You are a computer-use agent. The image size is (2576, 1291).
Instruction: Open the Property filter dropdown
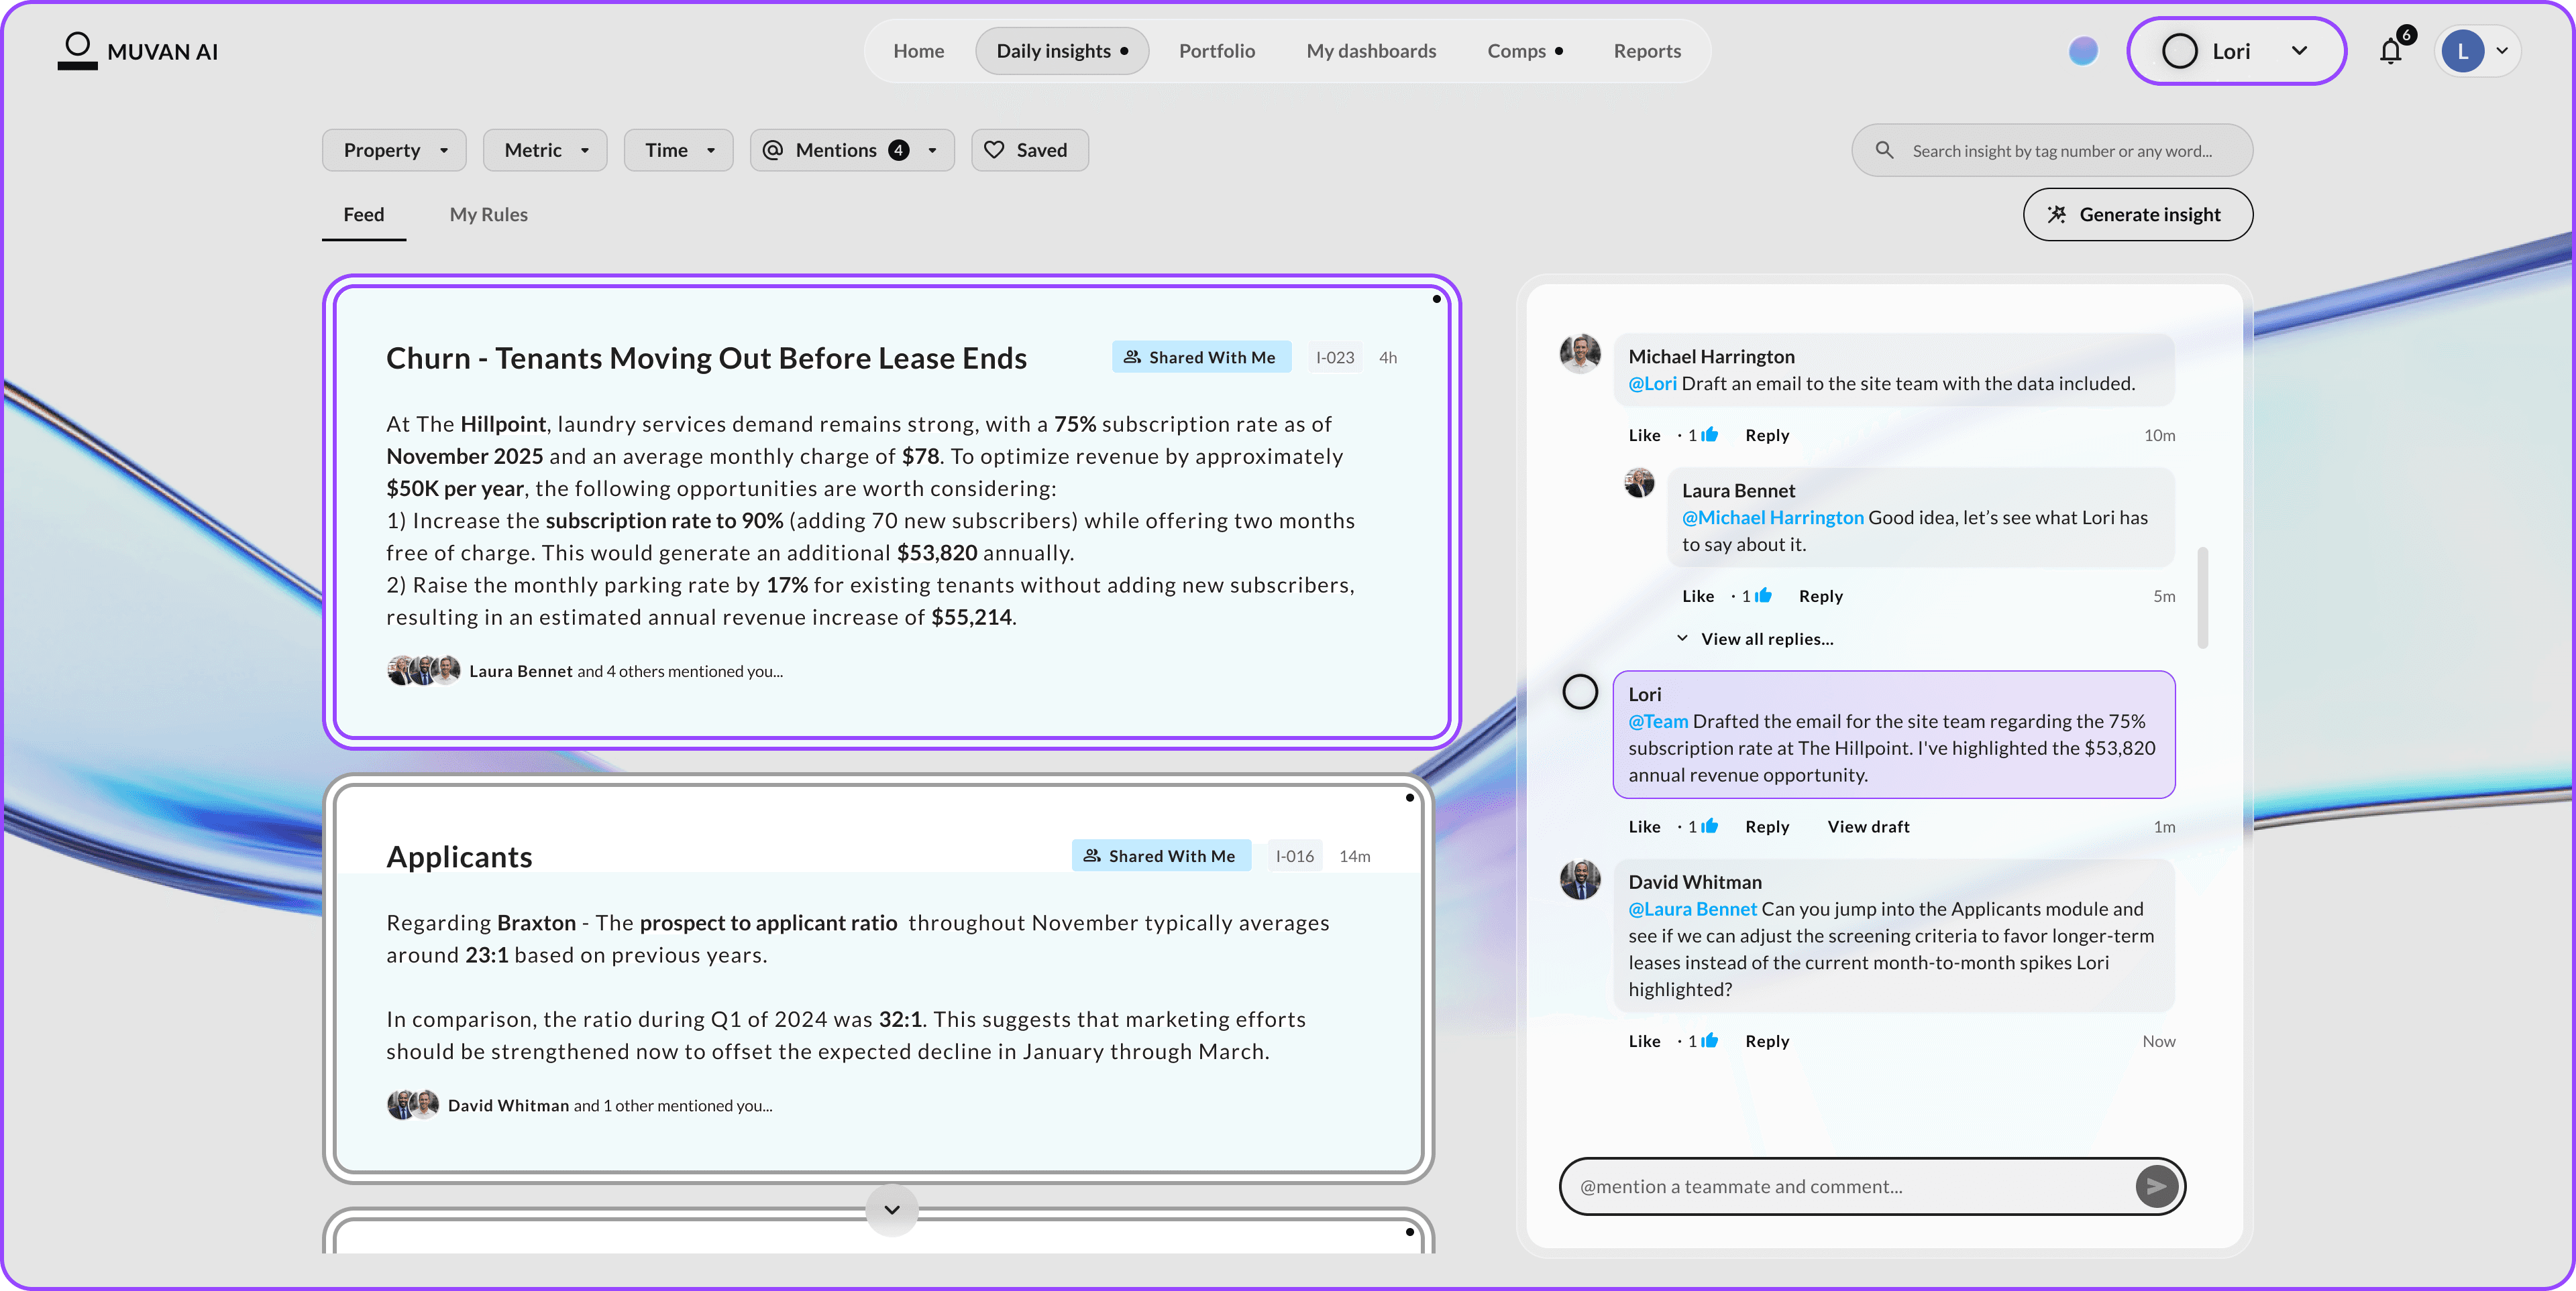pos(394,150)
